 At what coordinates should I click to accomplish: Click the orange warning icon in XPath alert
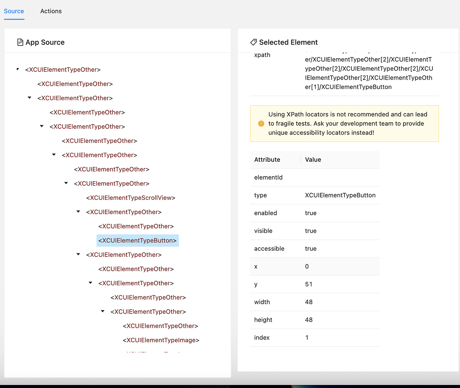pos(261,124)
